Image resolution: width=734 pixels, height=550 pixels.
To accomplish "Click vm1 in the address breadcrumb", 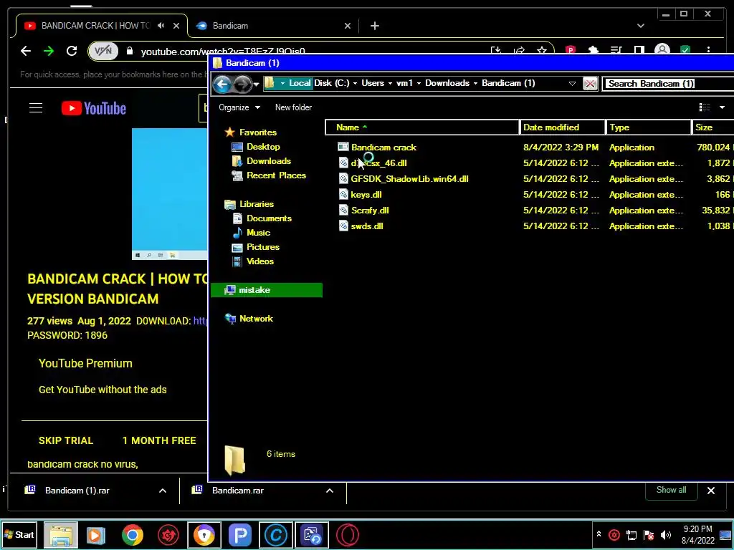I will click(x=404, y=83).
